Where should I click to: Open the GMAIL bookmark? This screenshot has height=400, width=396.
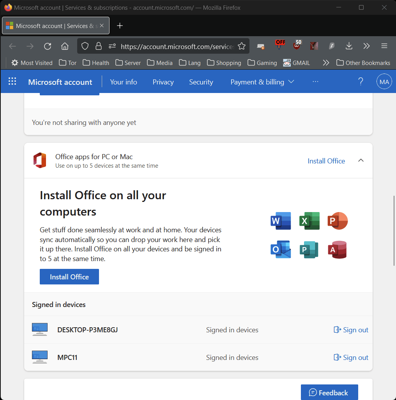296,63
